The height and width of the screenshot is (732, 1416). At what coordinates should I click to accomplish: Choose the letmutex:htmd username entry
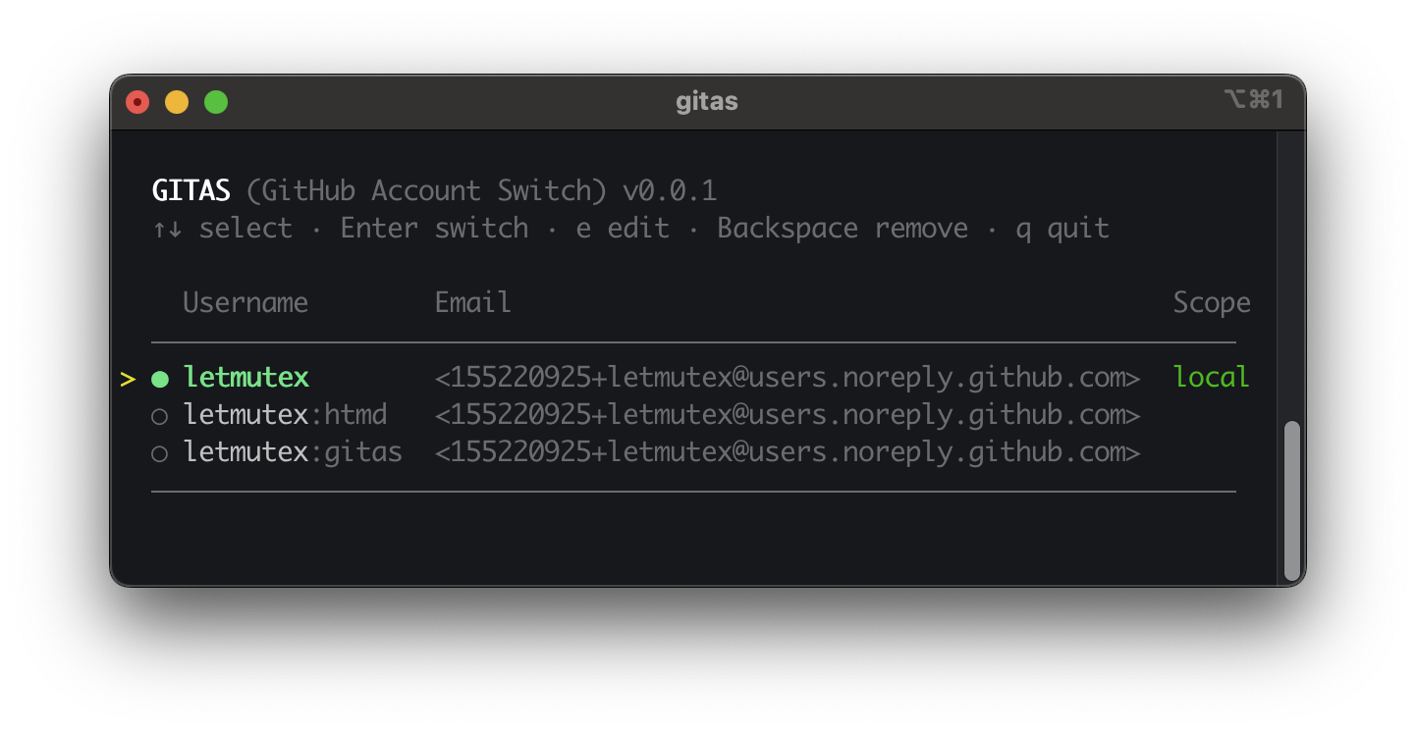click(285, 415)
